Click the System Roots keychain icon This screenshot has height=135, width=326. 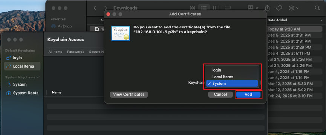(x=9, y=93)
